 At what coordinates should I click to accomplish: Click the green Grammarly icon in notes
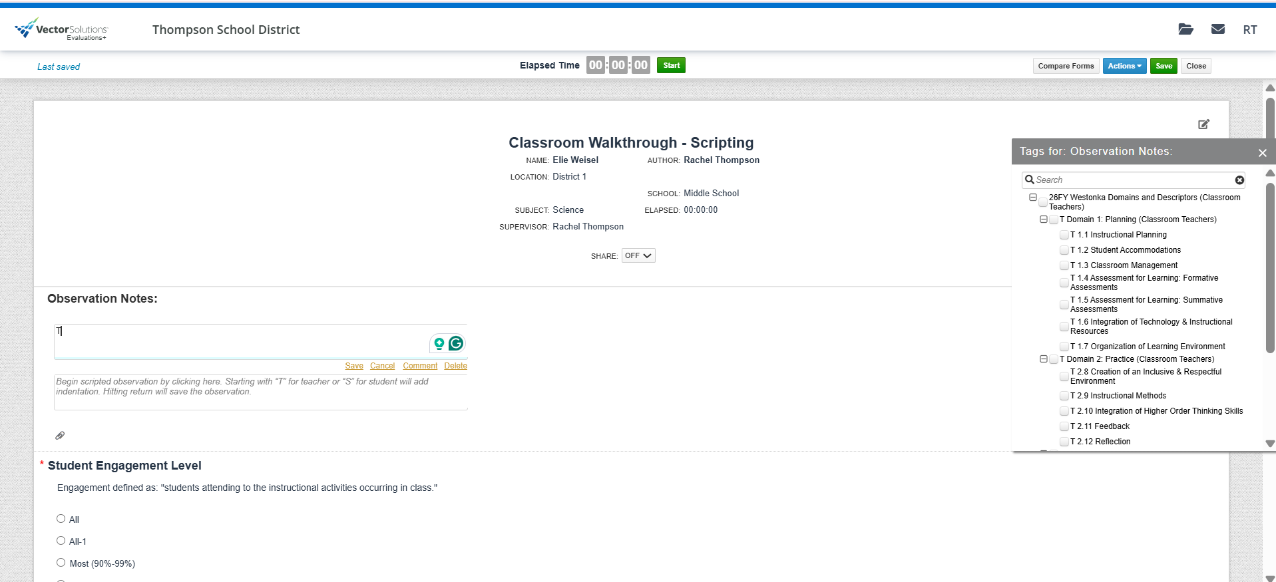(x=456, y=343)
